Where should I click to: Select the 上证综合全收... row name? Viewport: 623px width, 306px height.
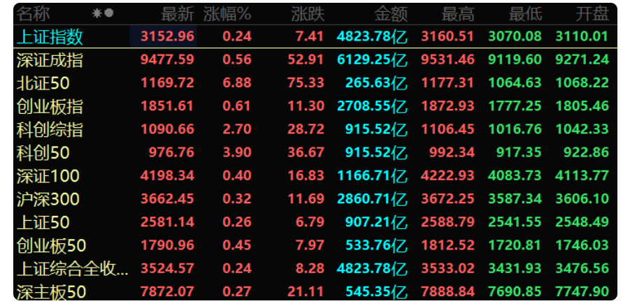(x=73, y=269)
